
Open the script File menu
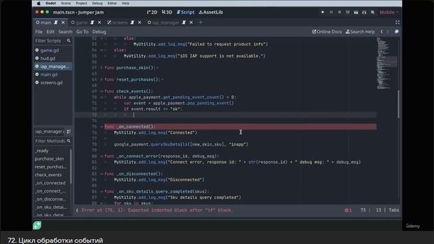(x=39, y=32)
